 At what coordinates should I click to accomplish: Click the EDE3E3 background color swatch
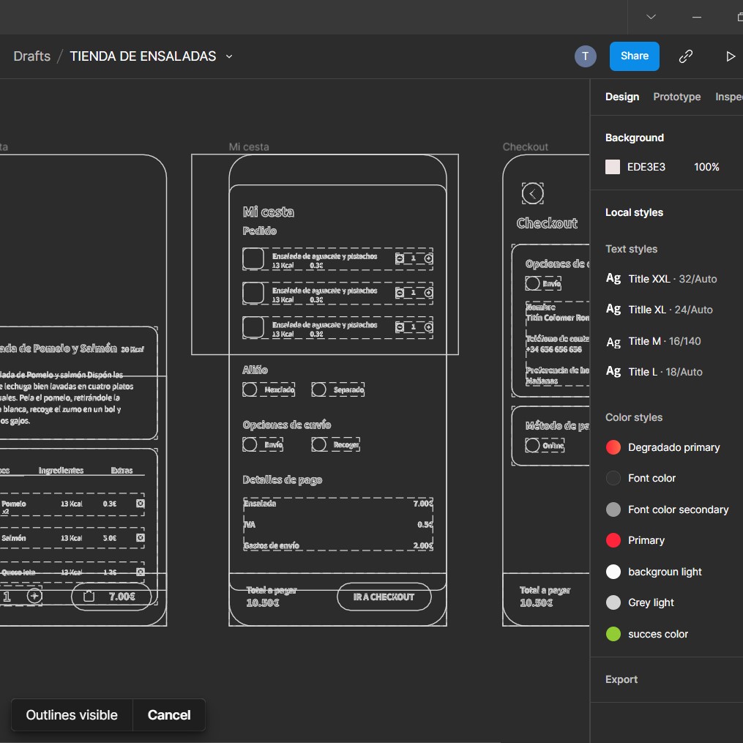pos(613,167)
